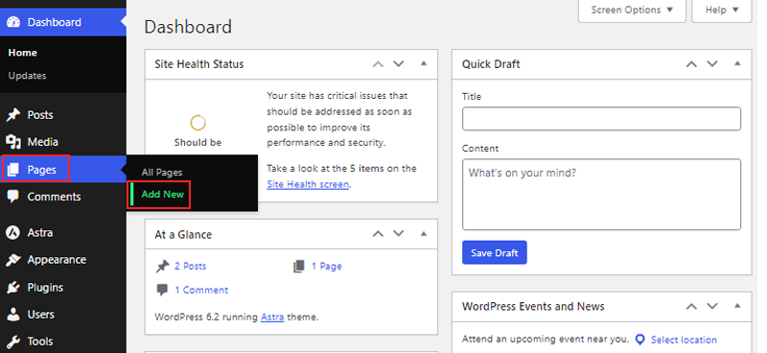Move Quick Draft widget up
Viewport: 767px width, 353px height.
(x=691, y=64)
